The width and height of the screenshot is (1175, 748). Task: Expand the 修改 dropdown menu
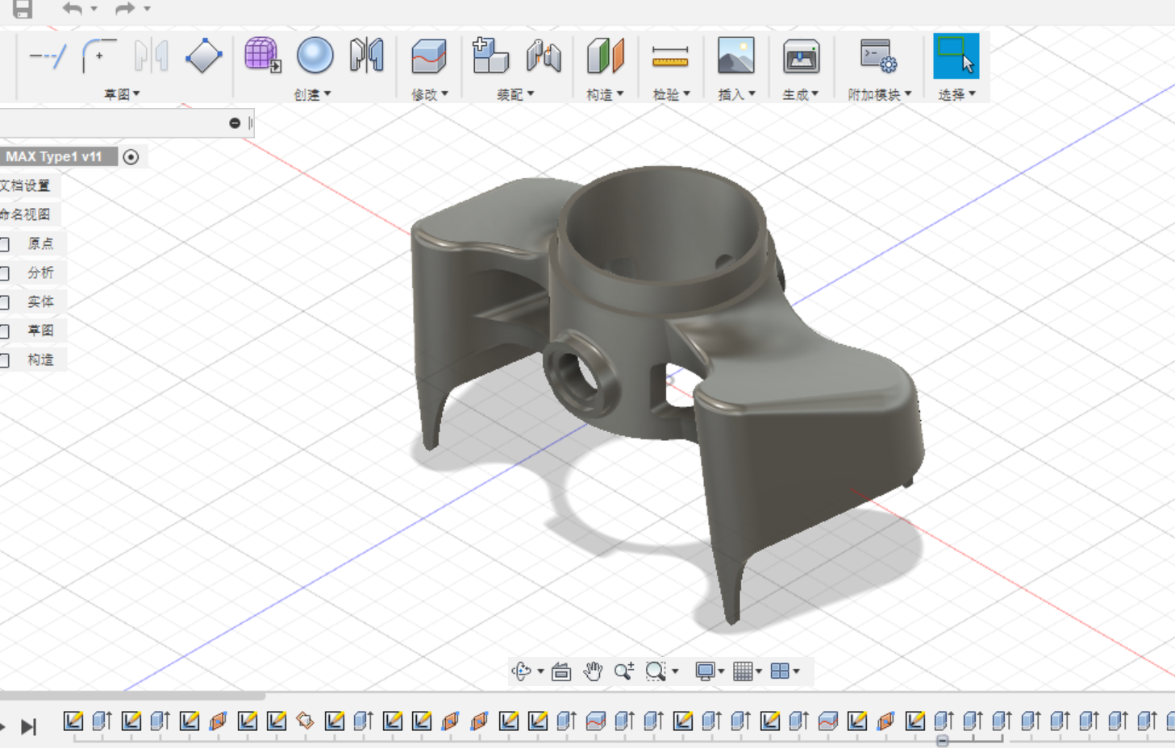[x=429, y=94]
